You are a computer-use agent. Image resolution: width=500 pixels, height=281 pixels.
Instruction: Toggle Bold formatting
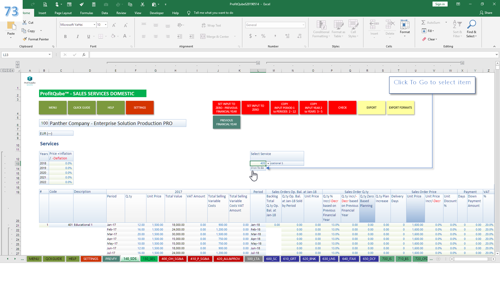pos(65,36)
